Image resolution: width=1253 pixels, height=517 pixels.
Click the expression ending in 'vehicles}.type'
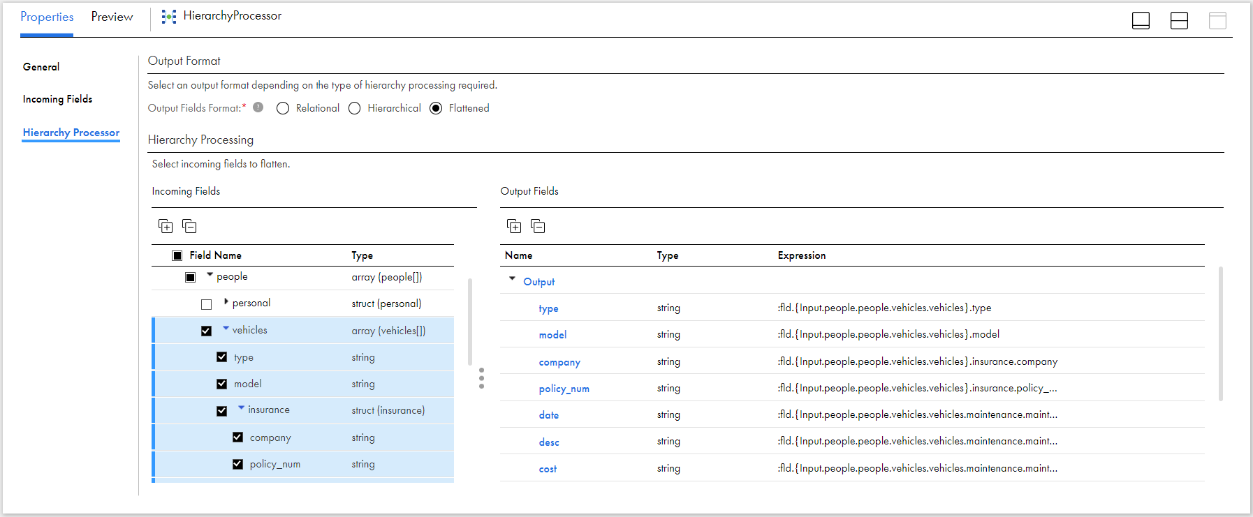884,308
